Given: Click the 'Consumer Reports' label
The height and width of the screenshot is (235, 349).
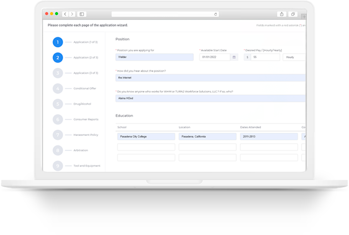Looking at the screenshot, I should 86,120.
